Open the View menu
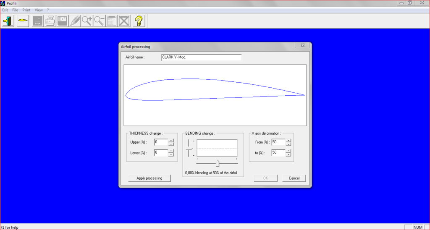This screenshot has width=430, height=230. click(x=39, y=10)
